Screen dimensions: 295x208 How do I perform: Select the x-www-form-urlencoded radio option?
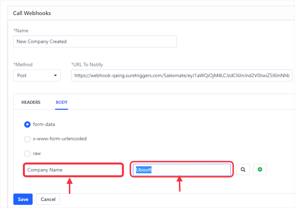[x=27, y=139]
